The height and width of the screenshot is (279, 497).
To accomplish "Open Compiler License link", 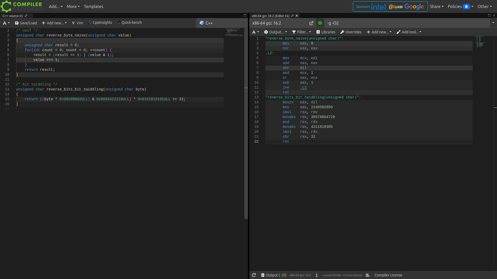I will click(x=388, y=275).
